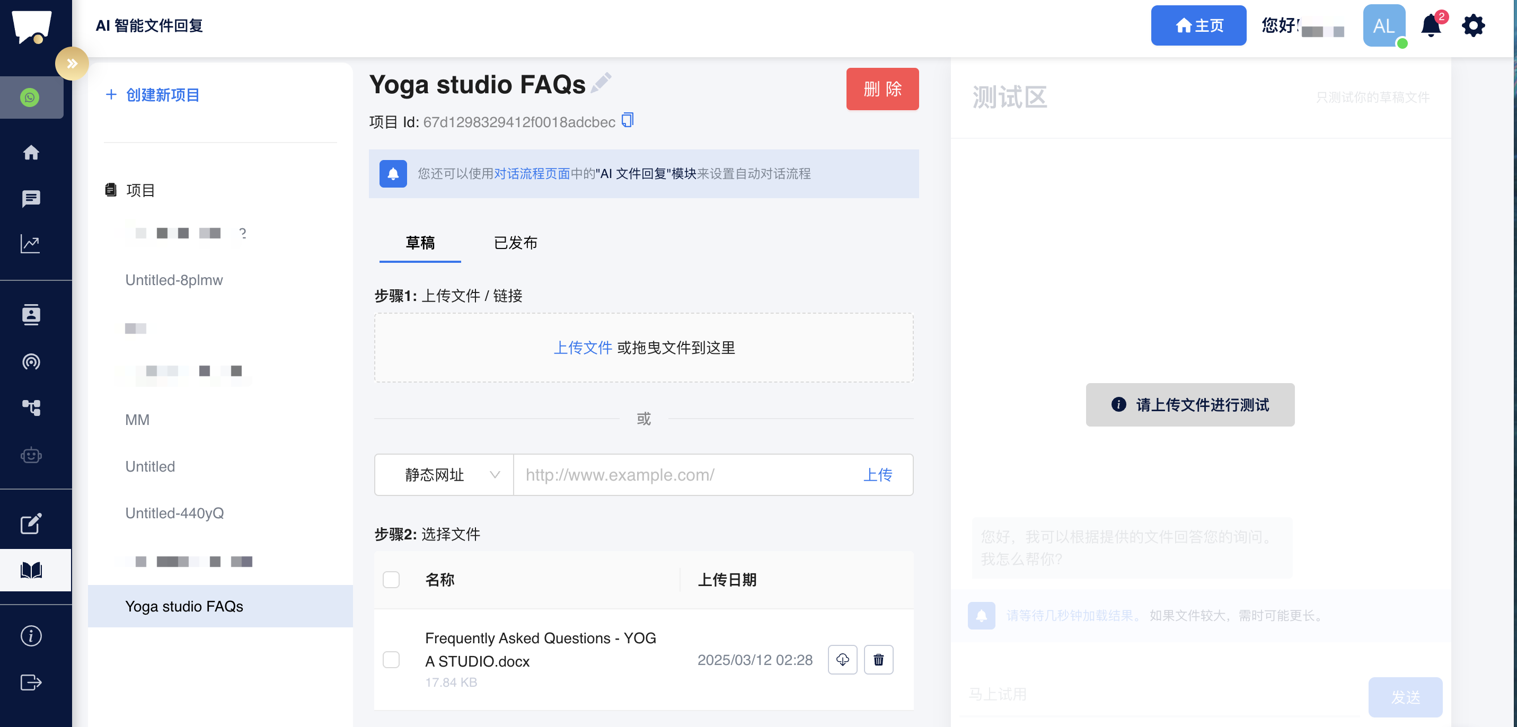Expand the sidebar with double-arrow button

pos(72,64)
